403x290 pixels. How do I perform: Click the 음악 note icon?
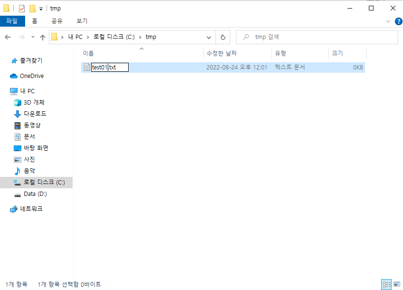[x=18, y=171]
